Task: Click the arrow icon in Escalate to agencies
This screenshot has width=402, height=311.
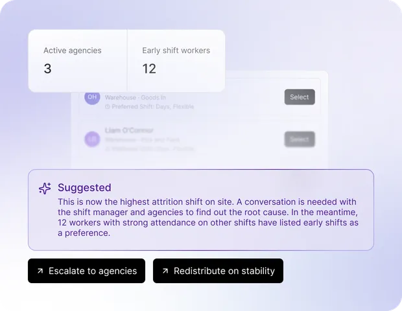Action: [40, 271]
